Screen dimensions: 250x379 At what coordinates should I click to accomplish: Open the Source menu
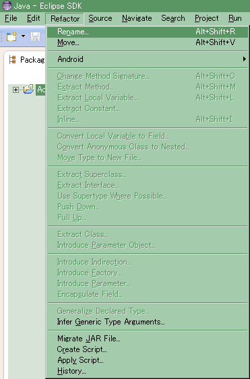(100, 18)
